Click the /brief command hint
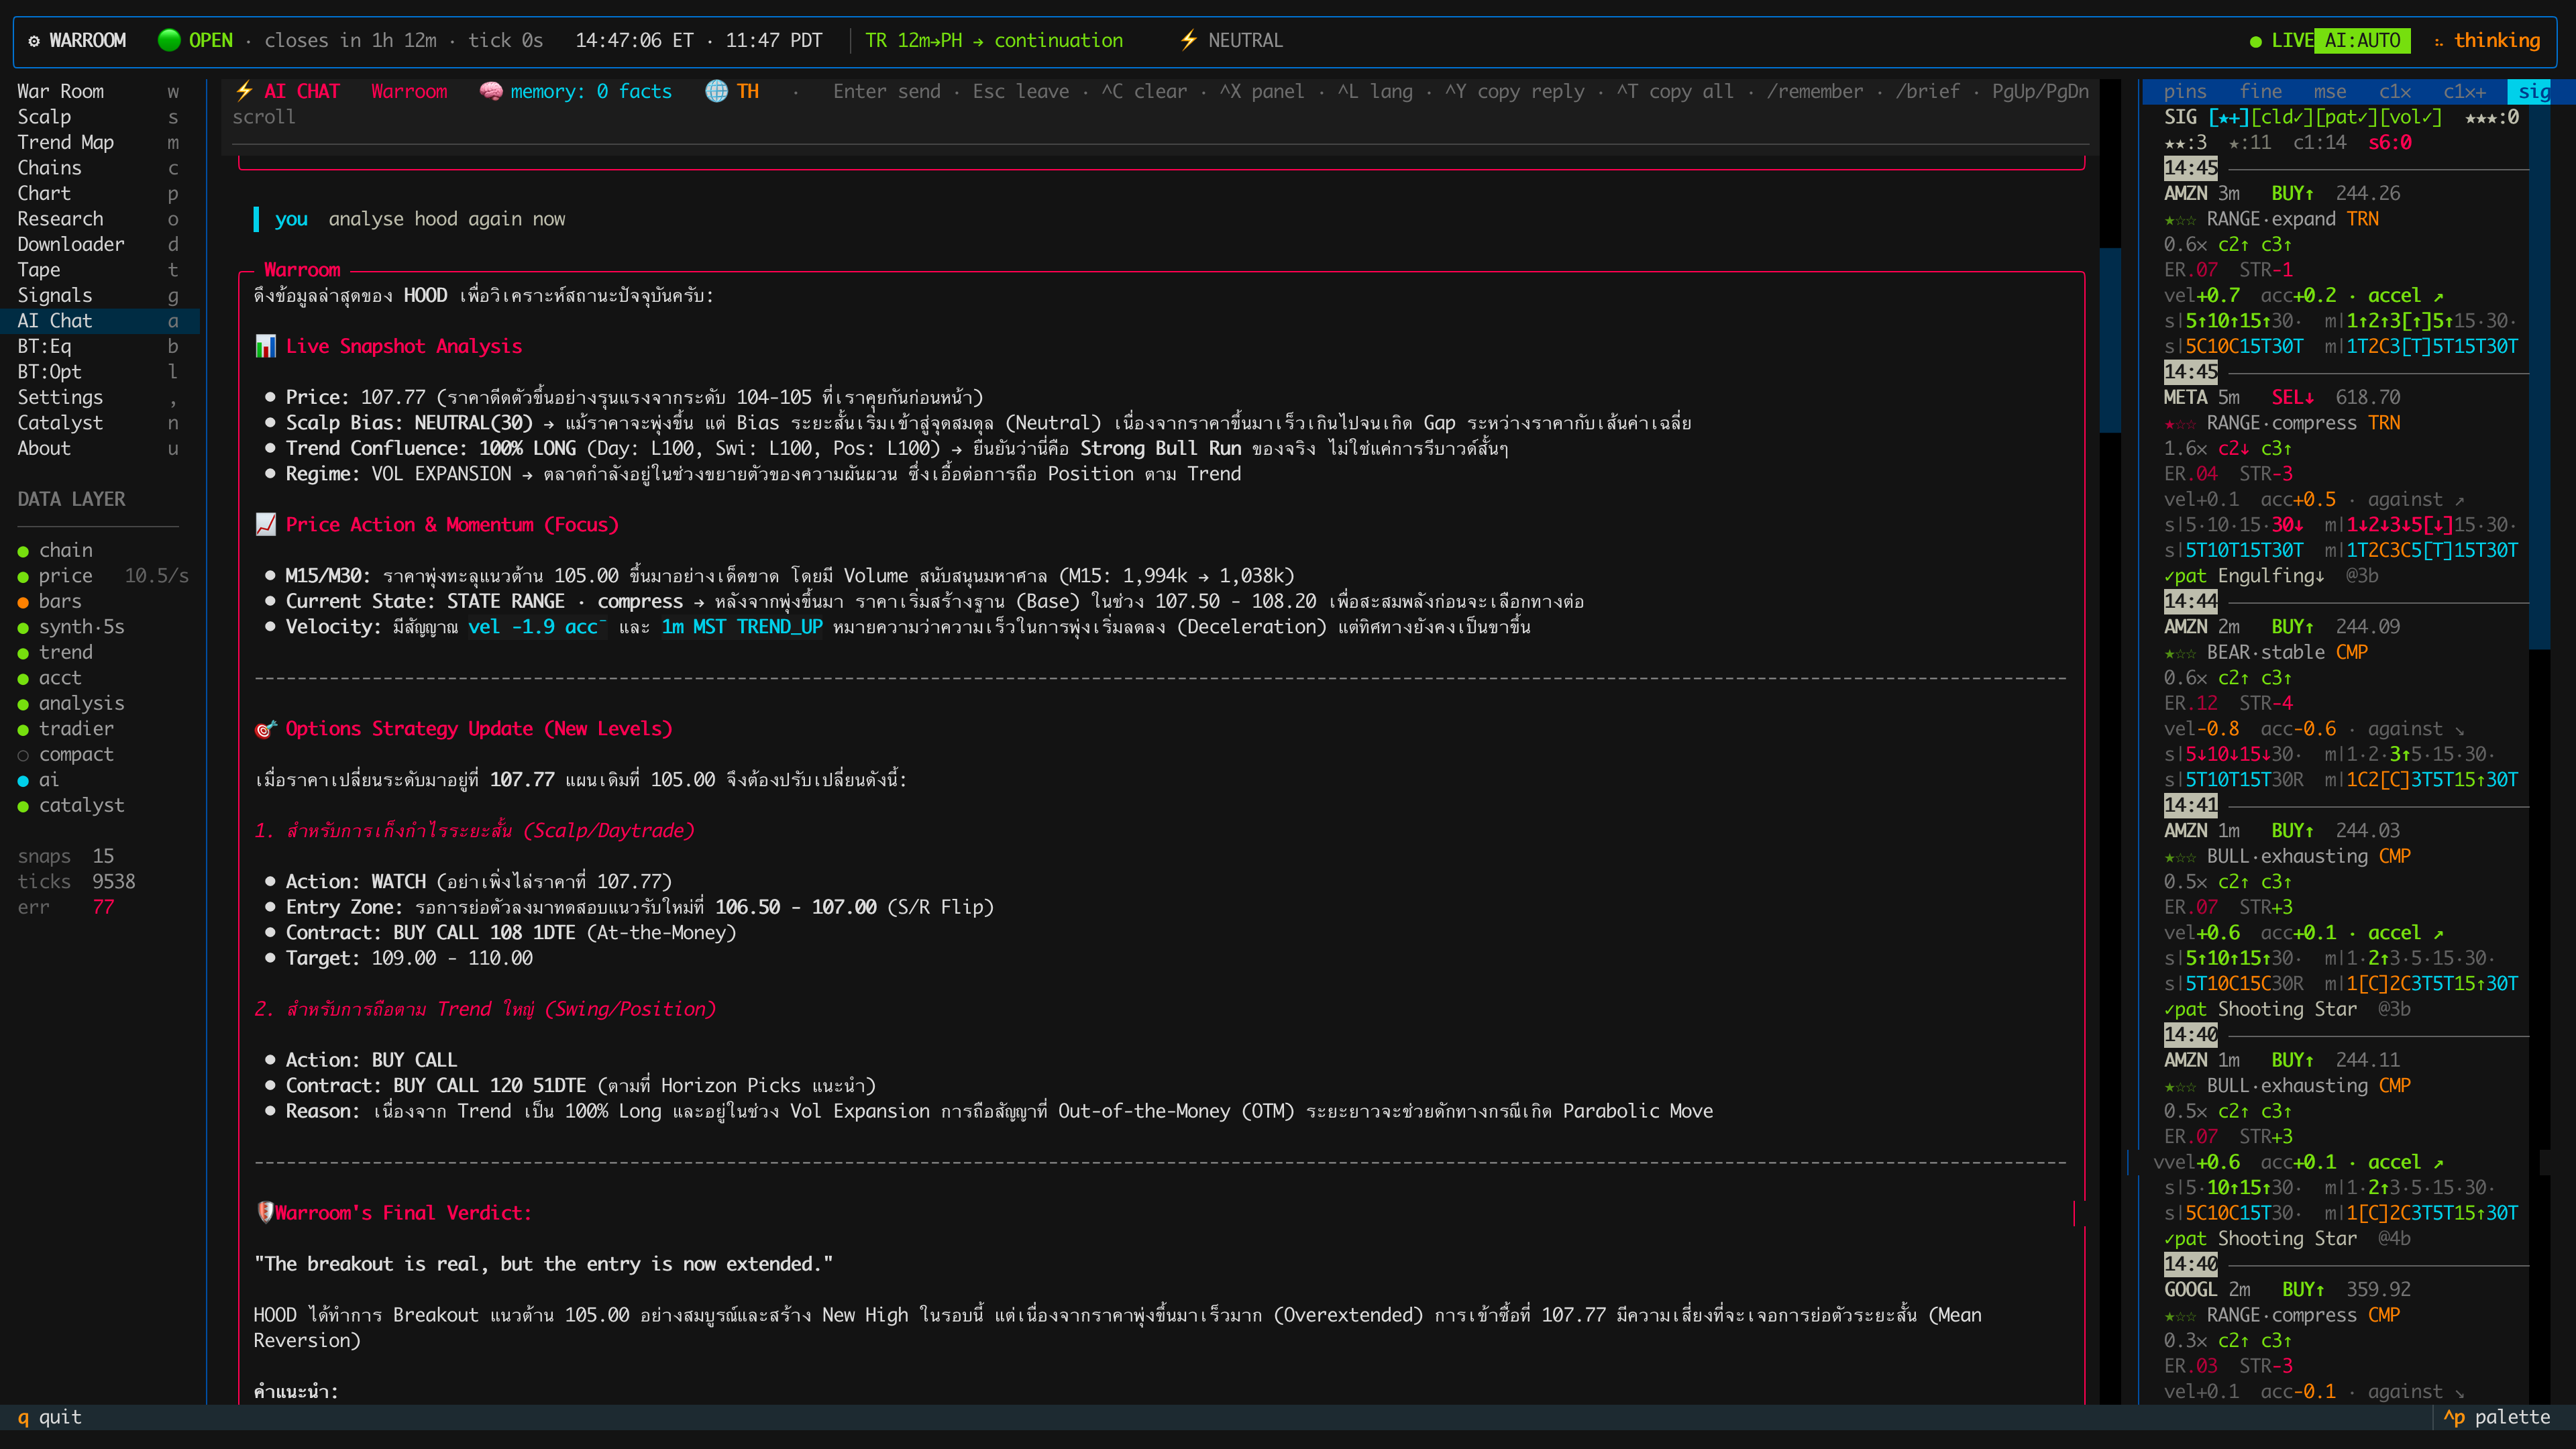 [1928, 91]
